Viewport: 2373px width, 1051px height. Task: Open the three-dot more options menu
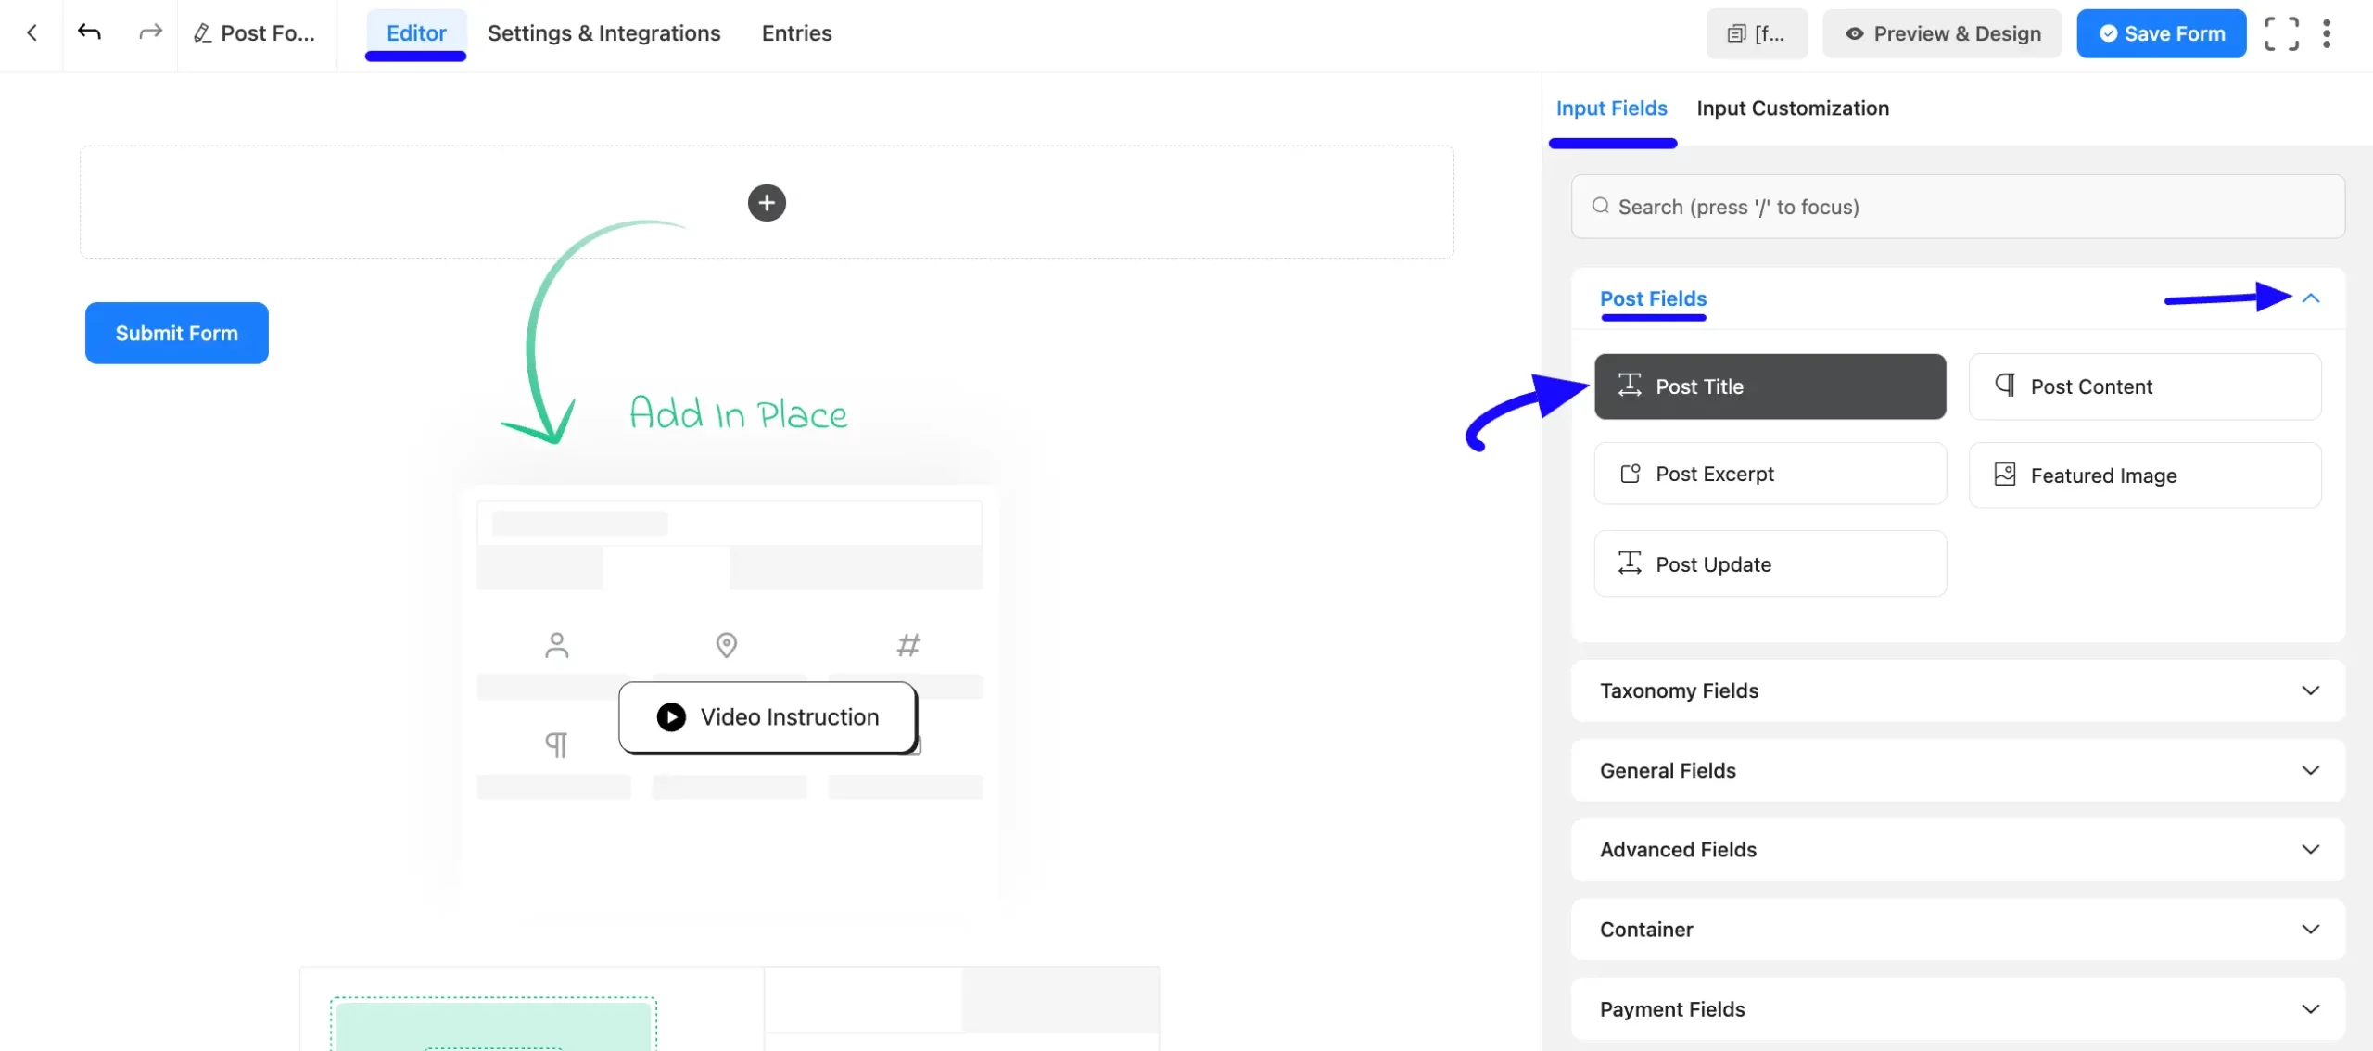2327,33
